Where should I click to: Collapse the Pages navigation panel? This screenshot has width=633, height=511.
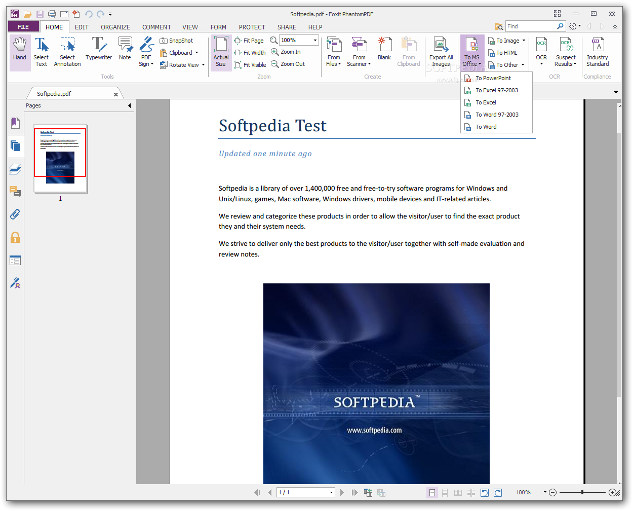129,105
